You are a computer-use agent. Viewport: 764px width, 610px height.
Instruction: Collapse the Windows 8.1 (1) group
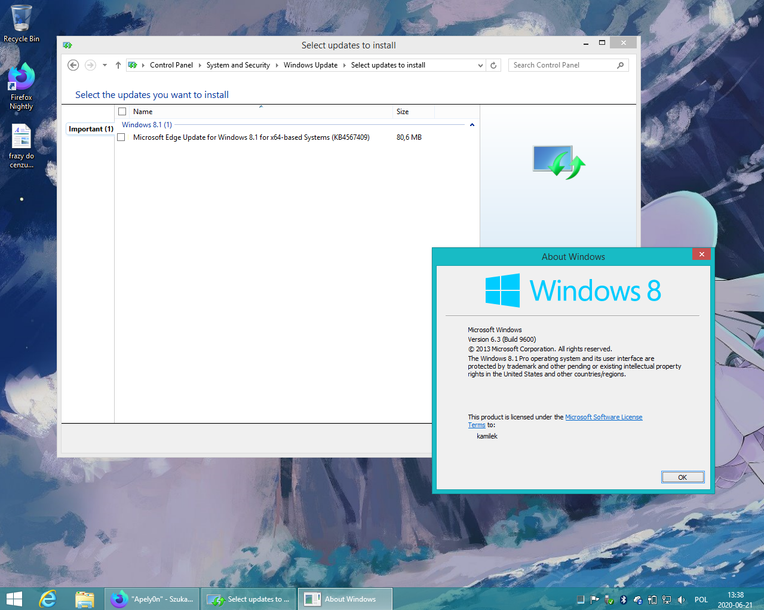[472, 125]
